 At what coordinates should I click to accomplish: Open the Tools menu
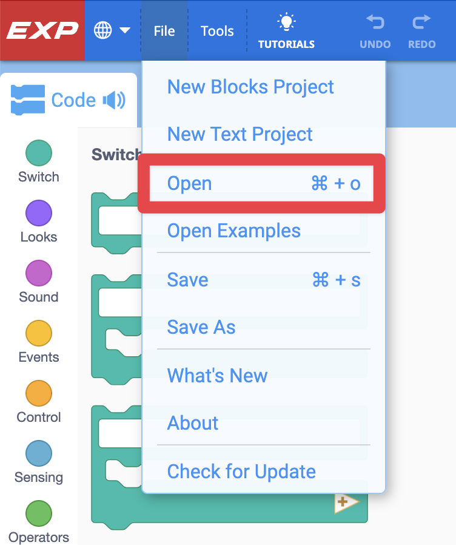point(217,30)
